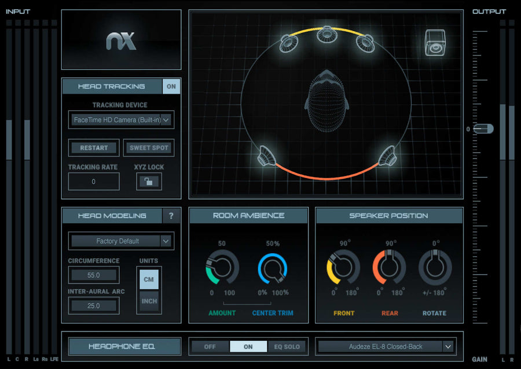Open the Audeze EL-8 Closed-Back headphone dropdown

(386, 346)
